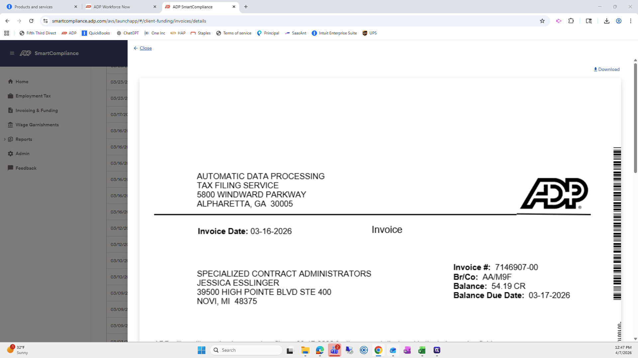This screenshot has width=638, height=358.
Task: Open the weather widget showing 32°F
Action: (17, 350)
